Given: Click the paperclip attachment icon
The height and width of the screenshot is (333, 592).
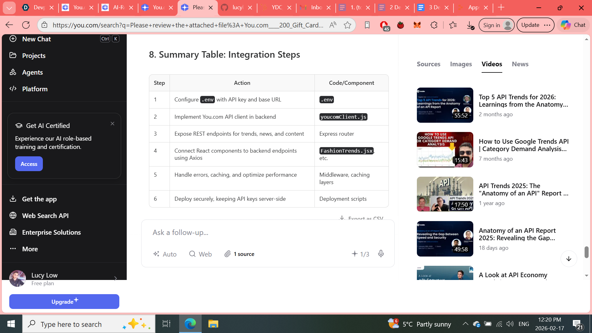Looking at the screenshot, I should click(228, 254).
